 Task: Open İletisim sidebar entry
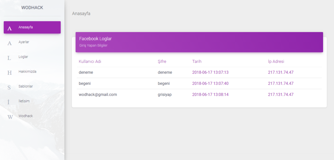[32, 101]
